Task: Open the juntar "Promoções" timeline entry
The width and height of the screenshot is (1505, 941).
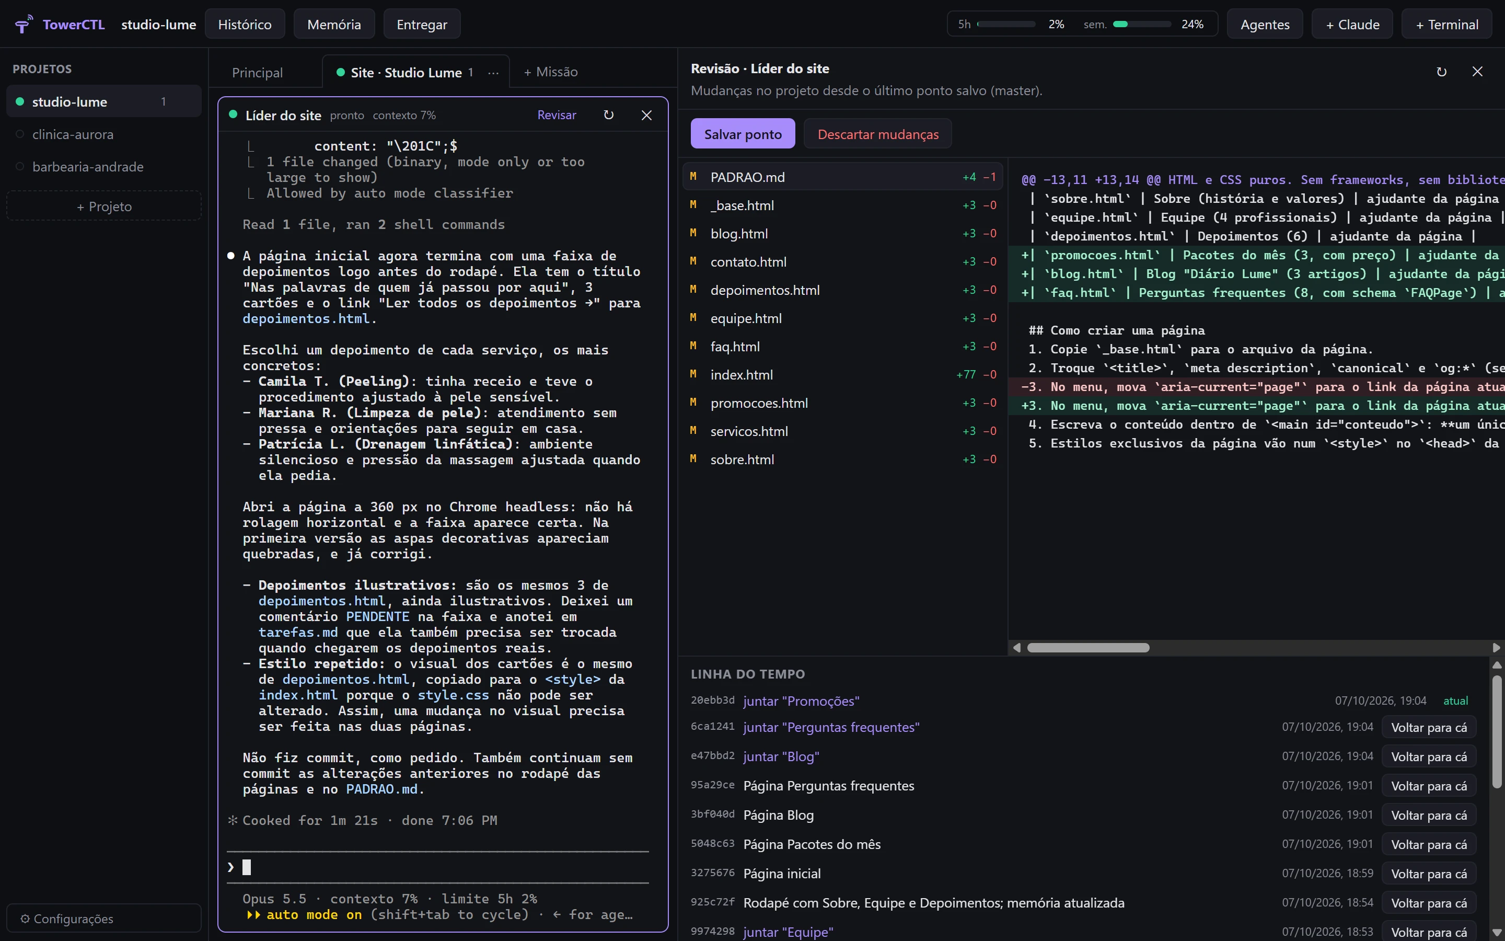Action: 801,701
